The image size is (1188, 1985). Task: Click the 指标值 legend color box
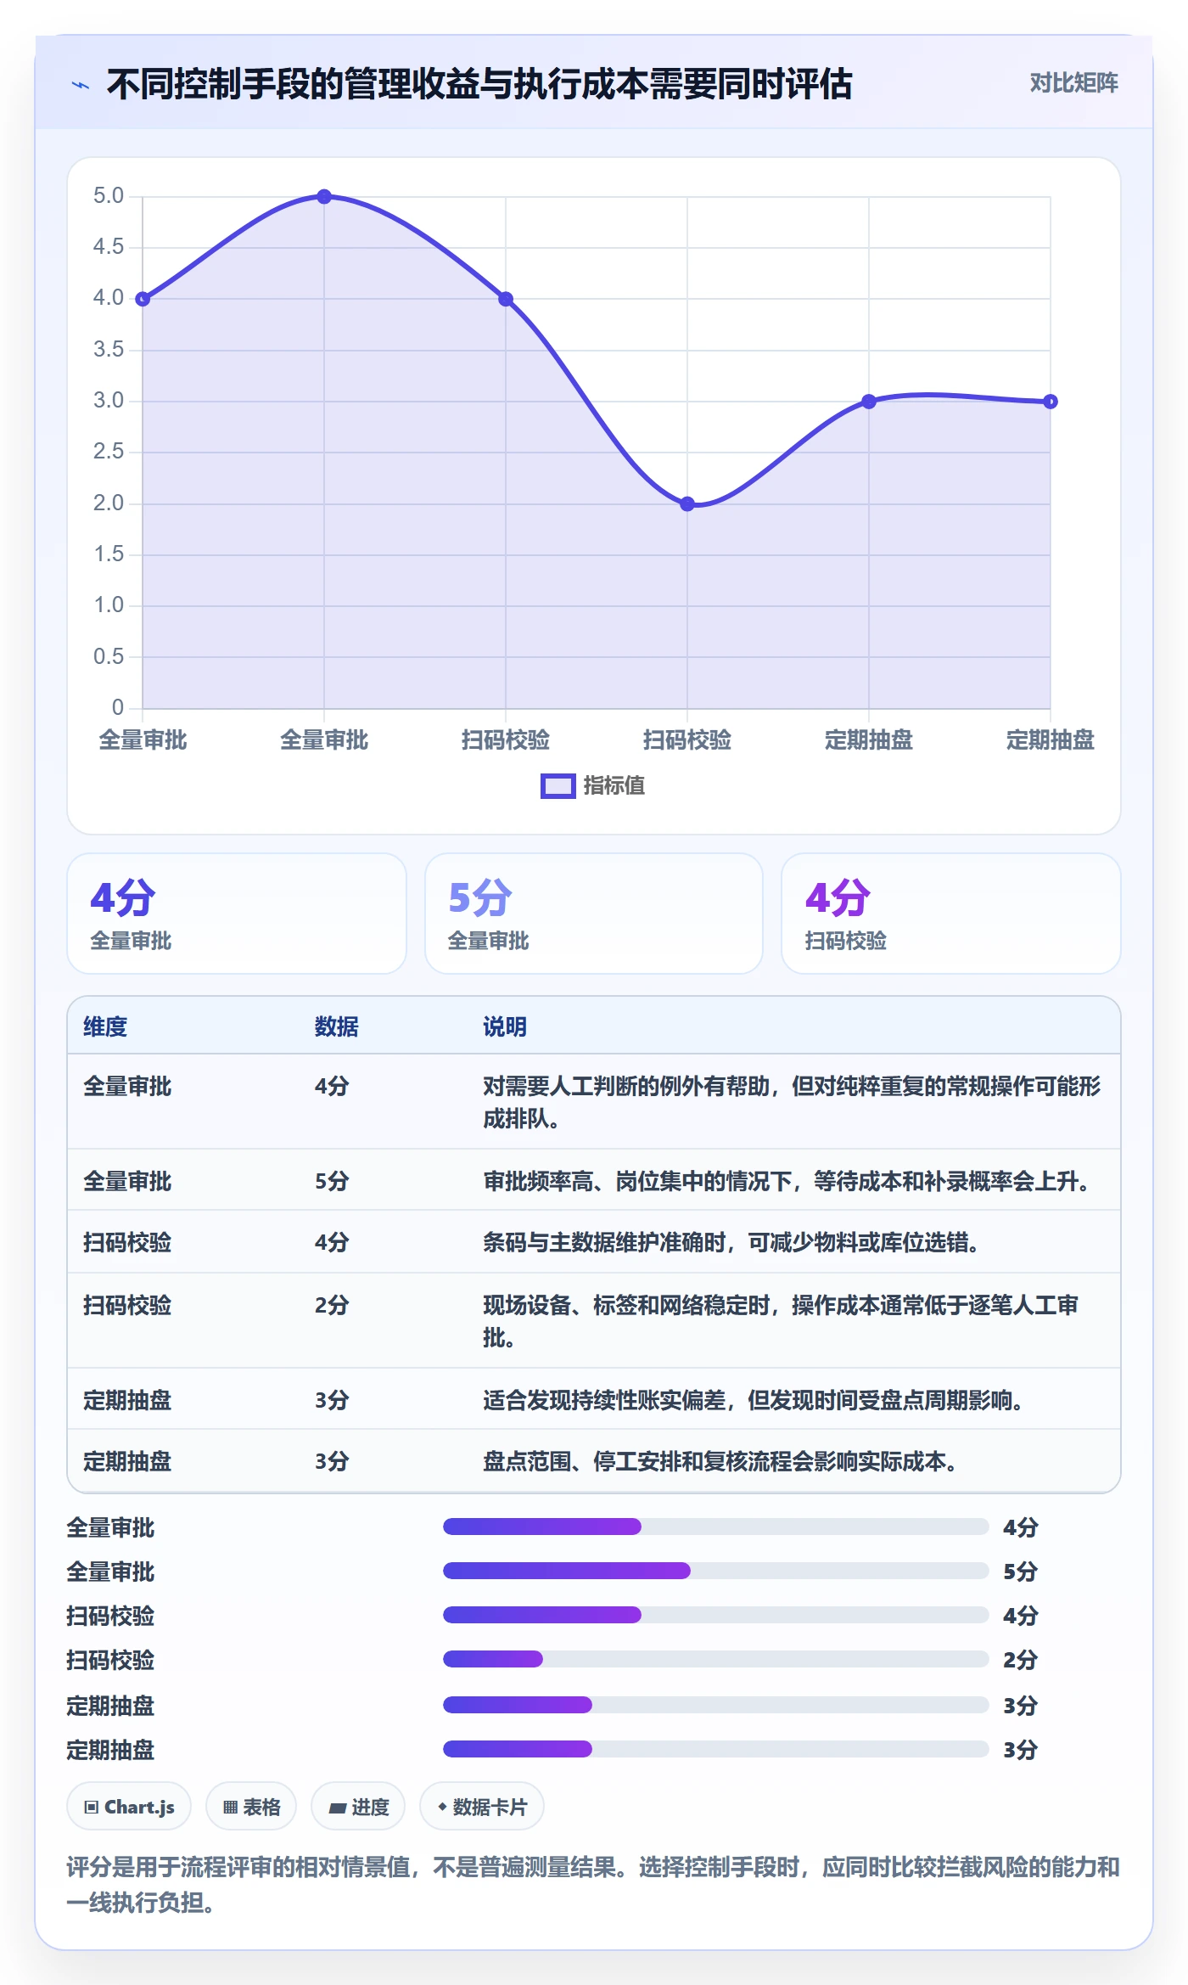pyautogui.click(x=558, y=786)
